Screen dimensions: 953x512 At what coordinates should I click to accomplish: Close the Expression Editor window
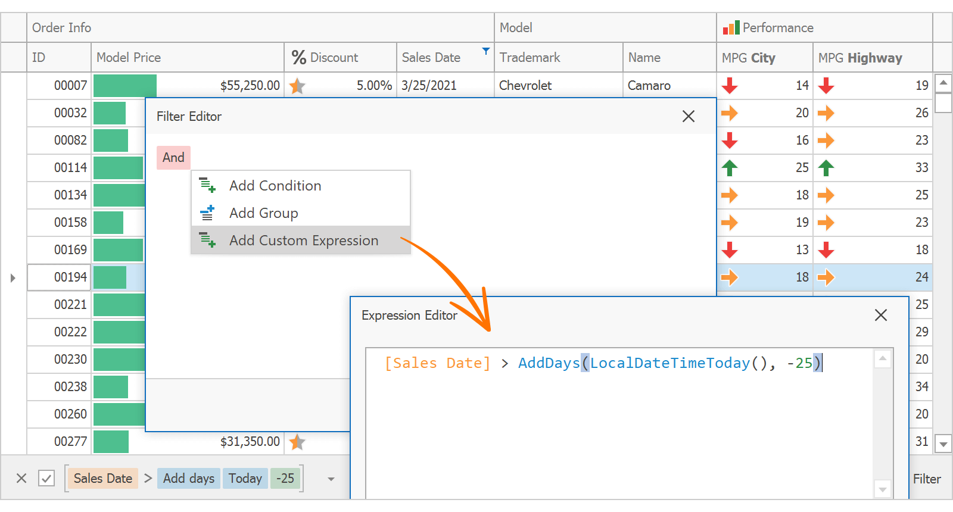(881, 315)
